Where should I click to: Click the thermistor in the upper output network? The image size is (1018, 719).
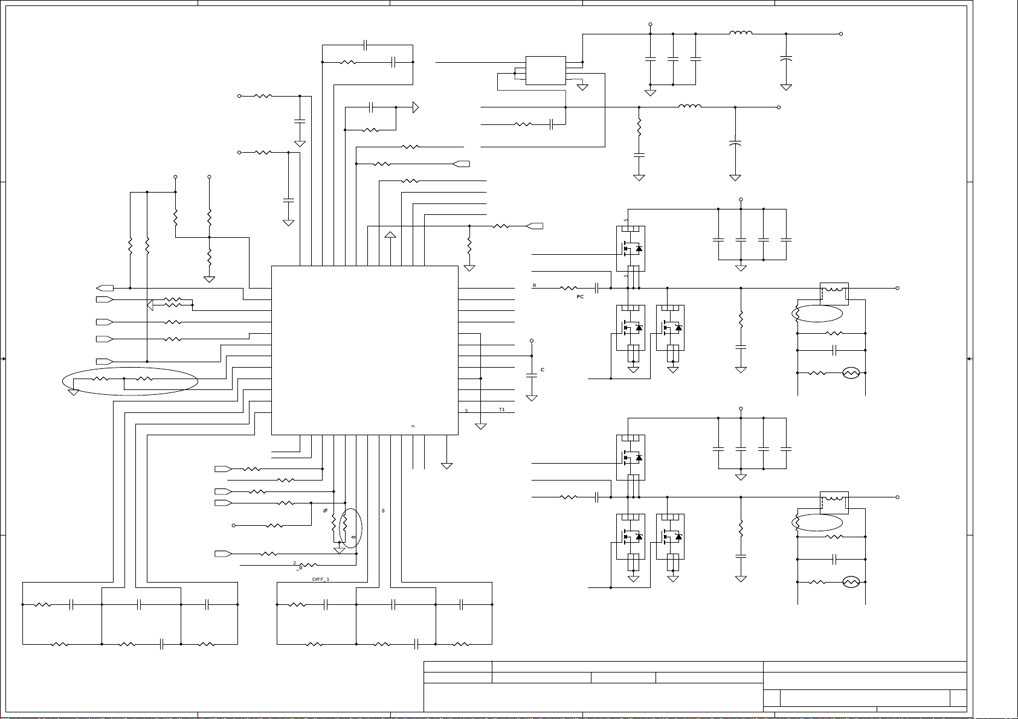851,373
